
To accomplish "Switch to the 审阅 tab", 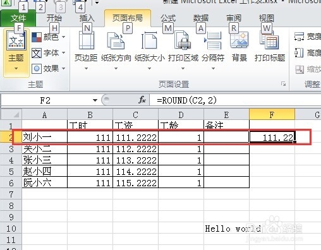I will pos(234,18).
